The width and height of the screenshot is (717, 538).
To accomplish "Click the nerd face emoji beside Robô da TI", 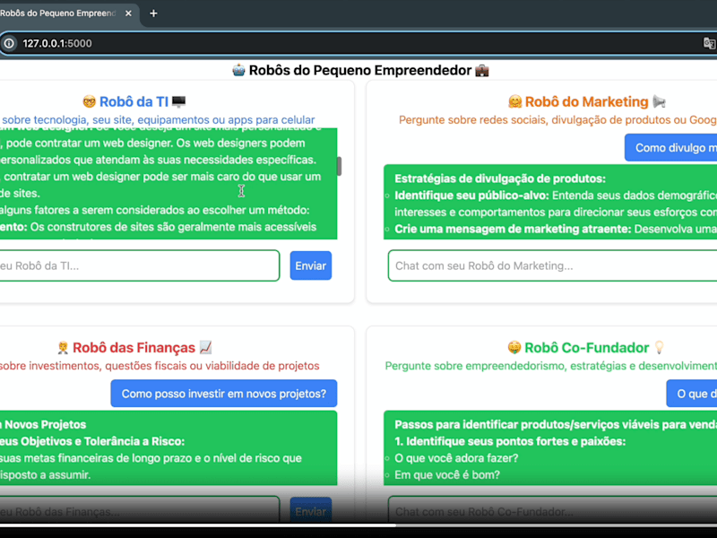I will point(89,101).
